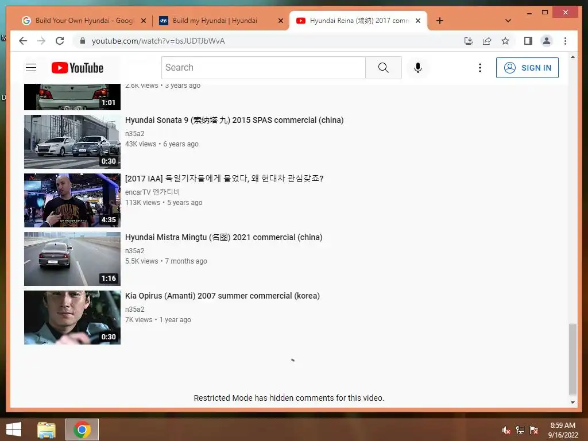Focus the YouTube Search input field
This screenshot has height=441, width=588.
(263, 68)
